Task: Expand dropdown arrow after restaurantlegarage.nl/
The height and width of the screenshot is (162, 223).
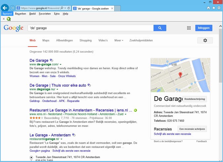Action: pos(62,139)
